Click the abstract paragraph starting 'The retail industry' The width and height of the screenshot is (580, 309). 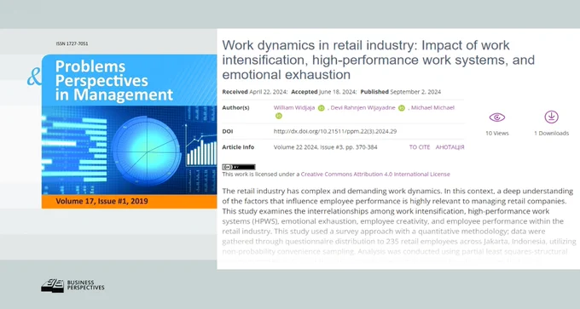point(399,221)
